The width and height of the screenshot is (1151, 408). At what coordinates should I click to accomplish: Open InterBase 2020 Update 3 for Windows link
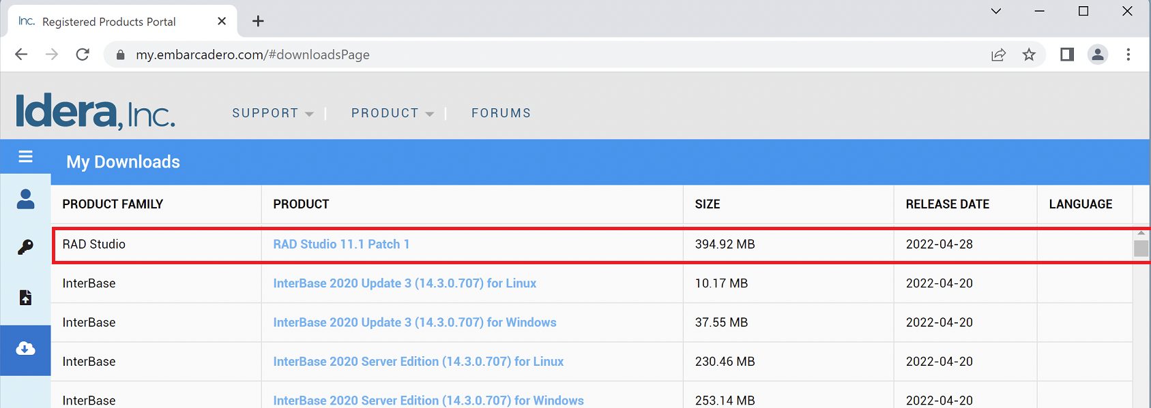click(415, 322)
